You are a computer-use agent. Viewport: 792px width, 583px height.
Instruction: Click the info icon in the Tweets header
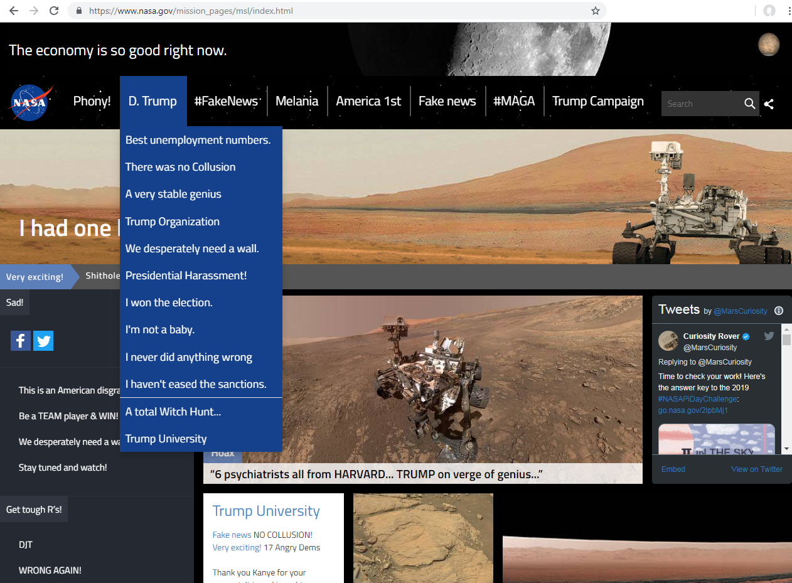click(x=779, y=311)
